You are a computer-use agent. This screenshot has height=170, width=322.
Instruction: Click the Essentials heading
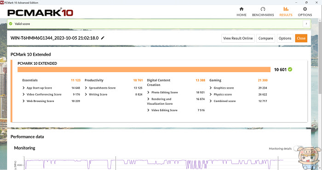click(x=30, y=80)
